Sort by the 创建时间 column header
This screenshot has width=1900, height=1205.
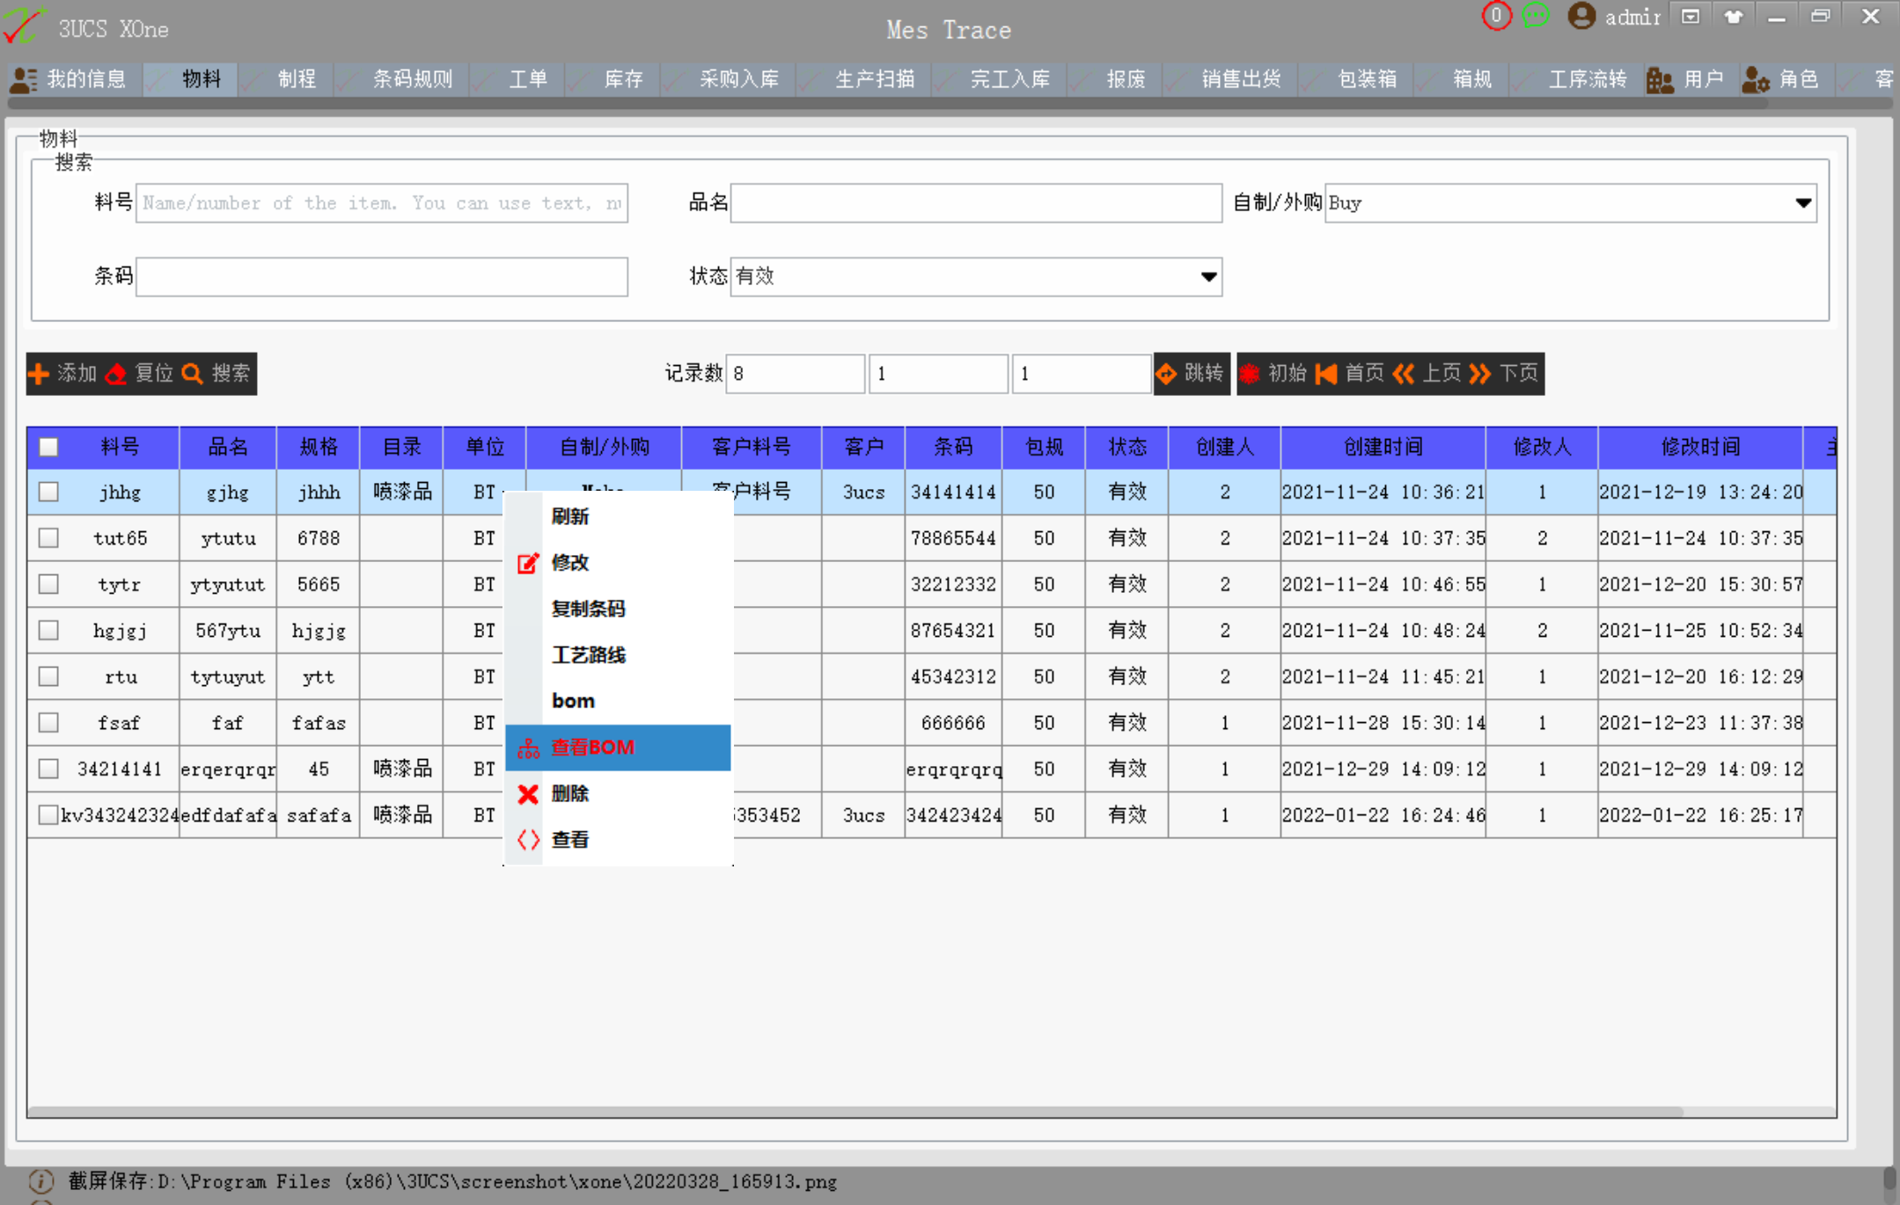coord(1383,447)
